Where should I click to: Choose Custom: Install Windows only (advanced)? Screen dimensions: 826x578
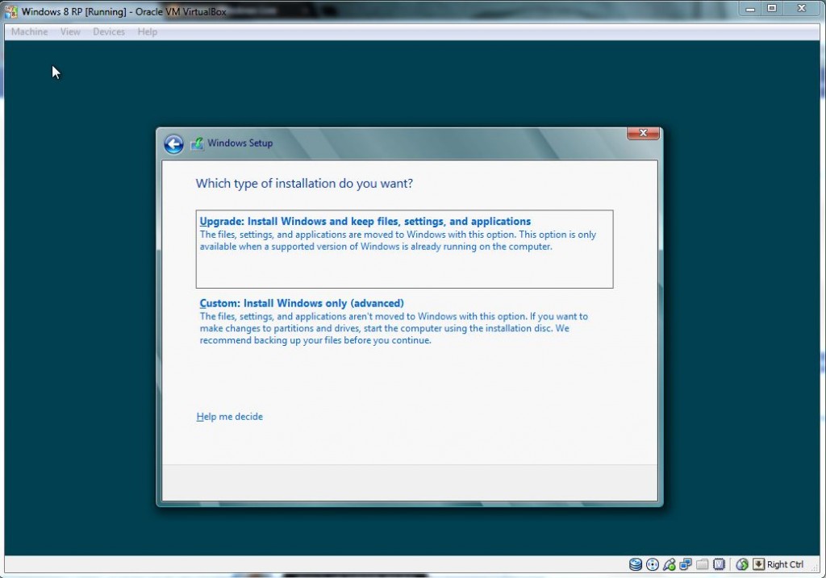point(405,321)
